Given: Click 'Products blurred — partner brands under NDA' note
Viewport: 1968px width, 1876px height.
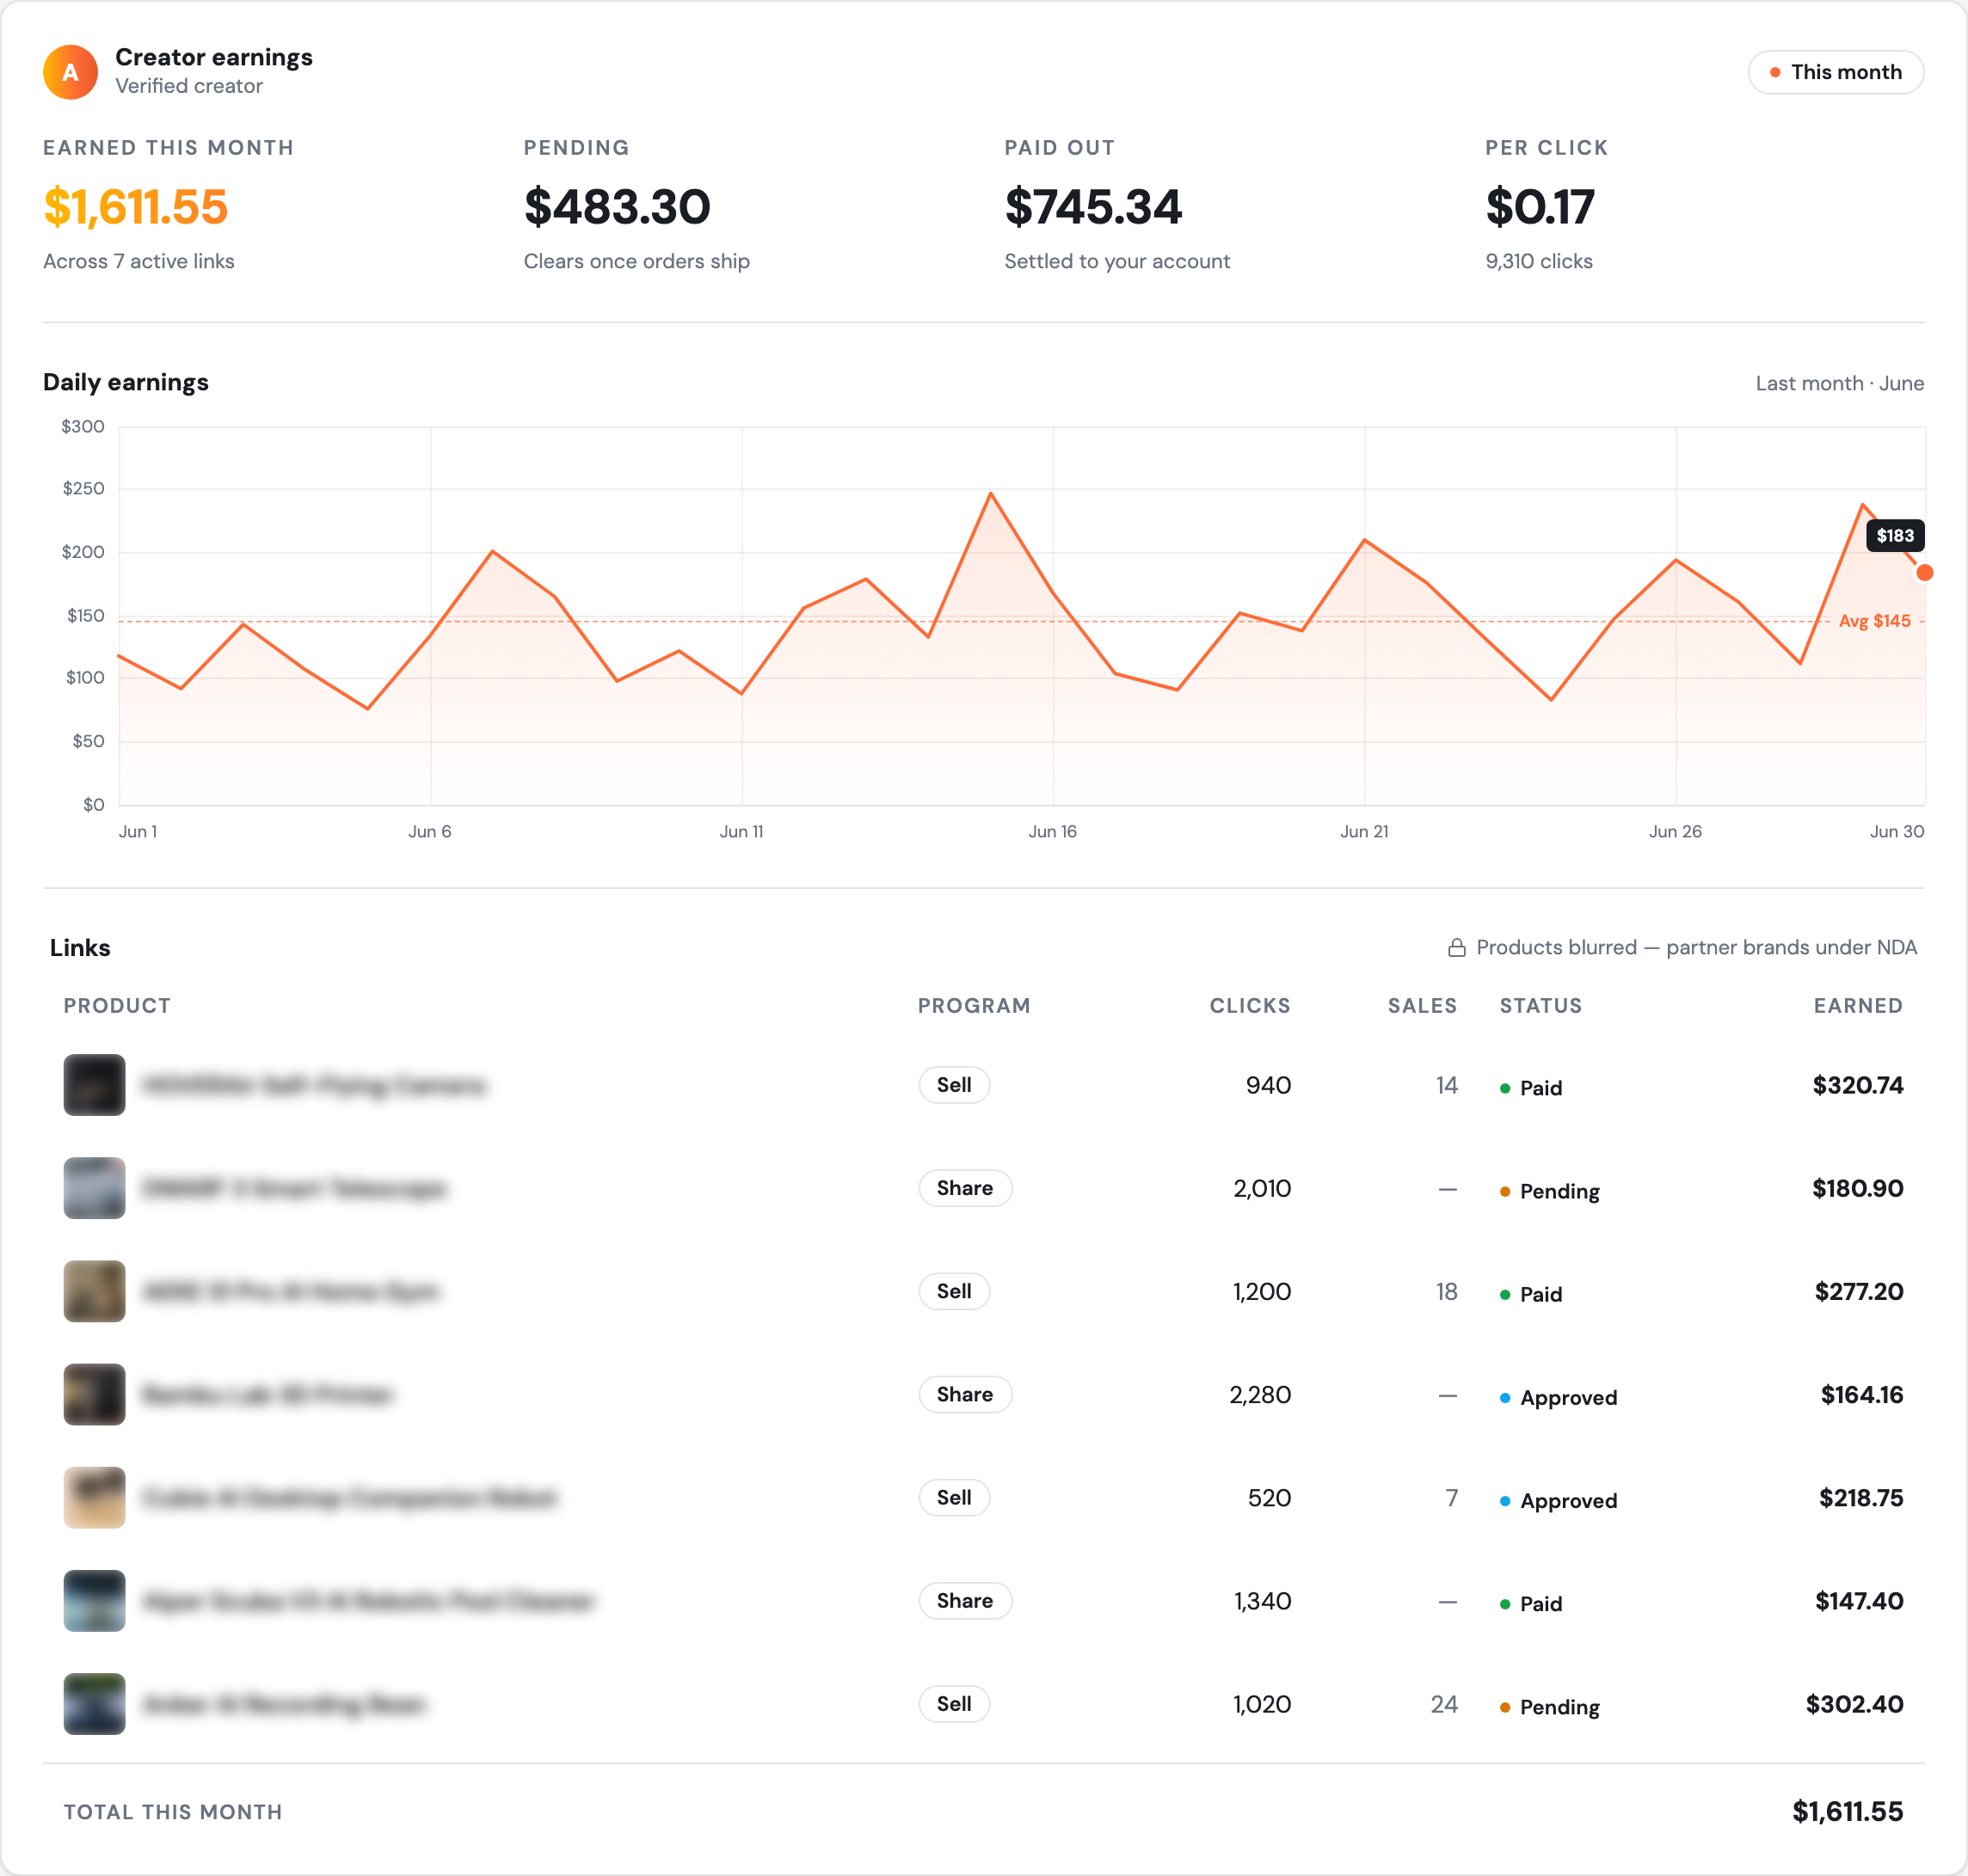Looking at the screenshot, I should click(1697, 947).
